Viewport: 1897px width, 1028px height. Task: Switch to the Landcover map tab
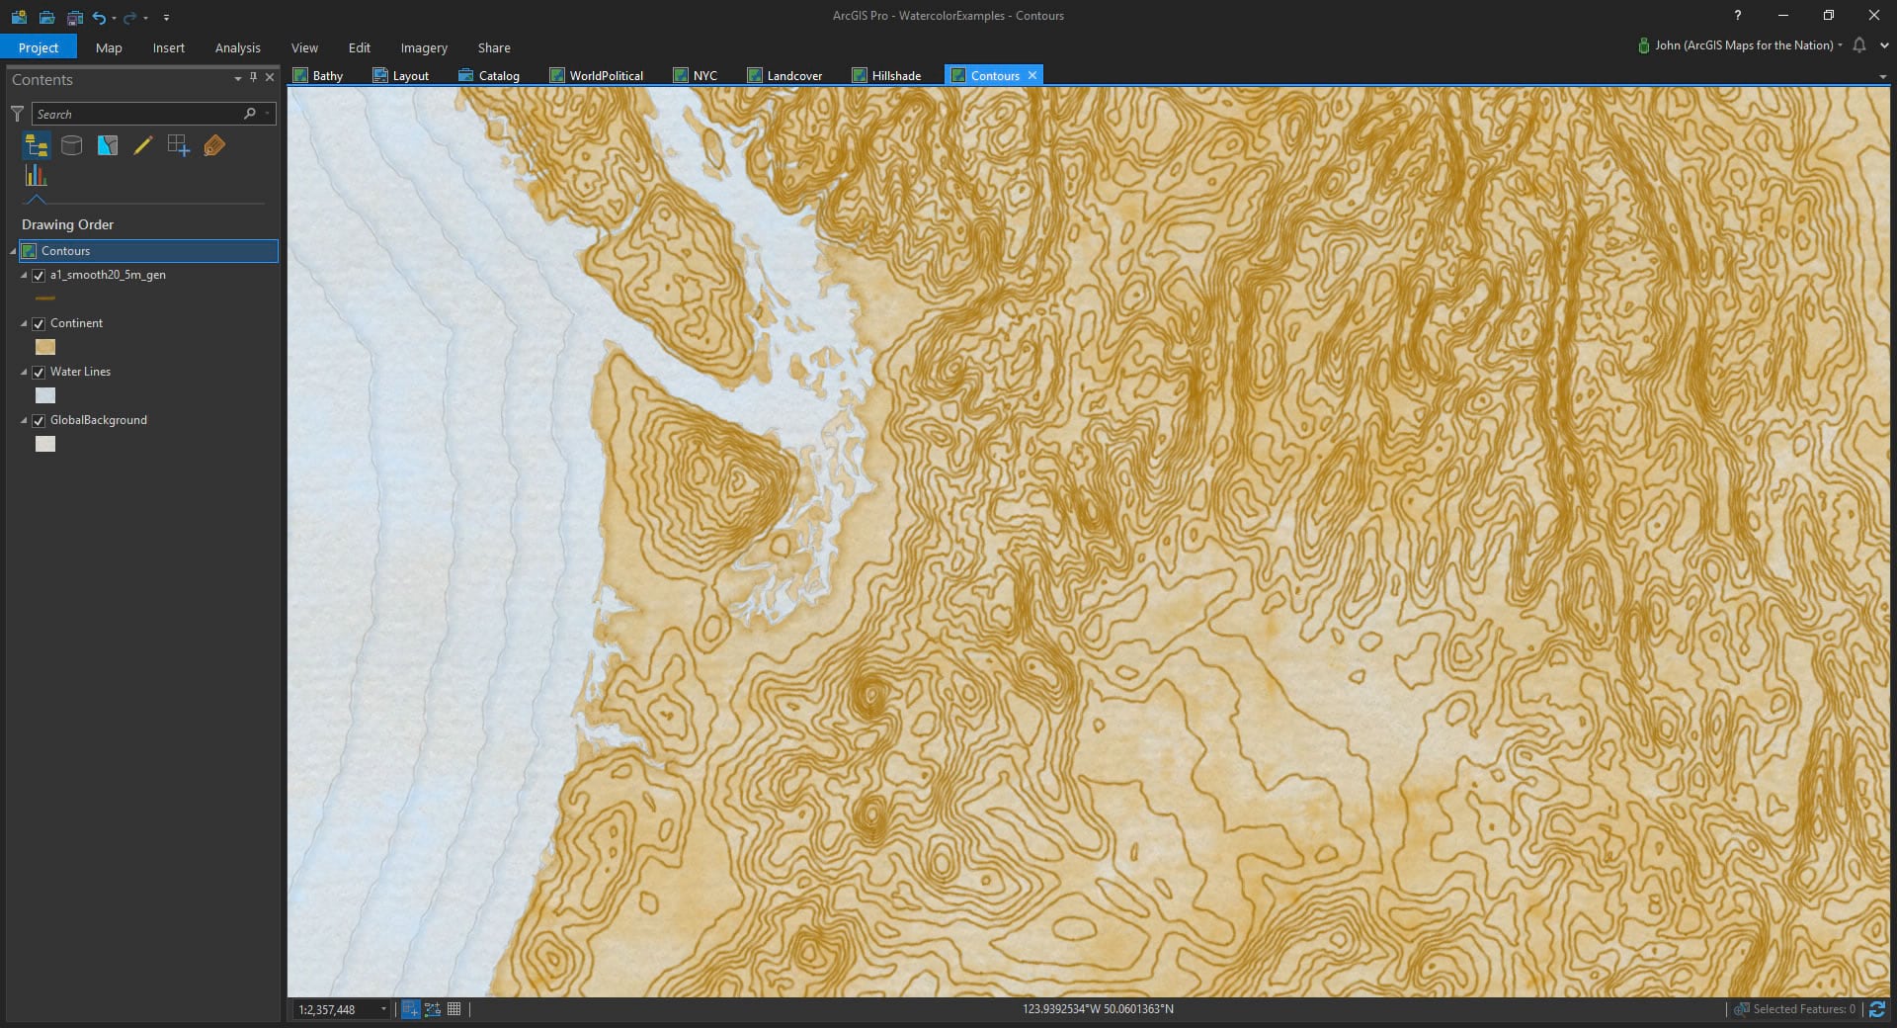[x=785, y=75]
